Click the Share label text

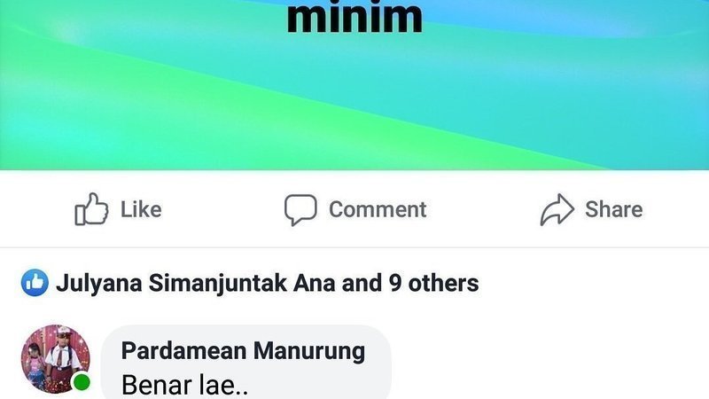coord(613,209)
